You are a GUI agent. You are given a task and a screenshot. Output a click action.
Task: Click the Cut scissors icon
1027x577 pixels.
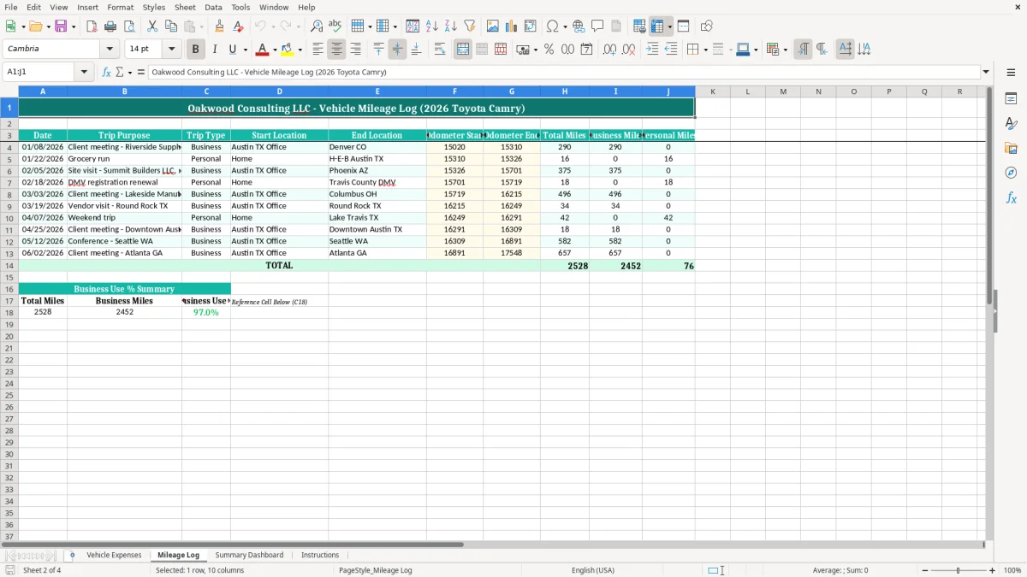(152, 26)
